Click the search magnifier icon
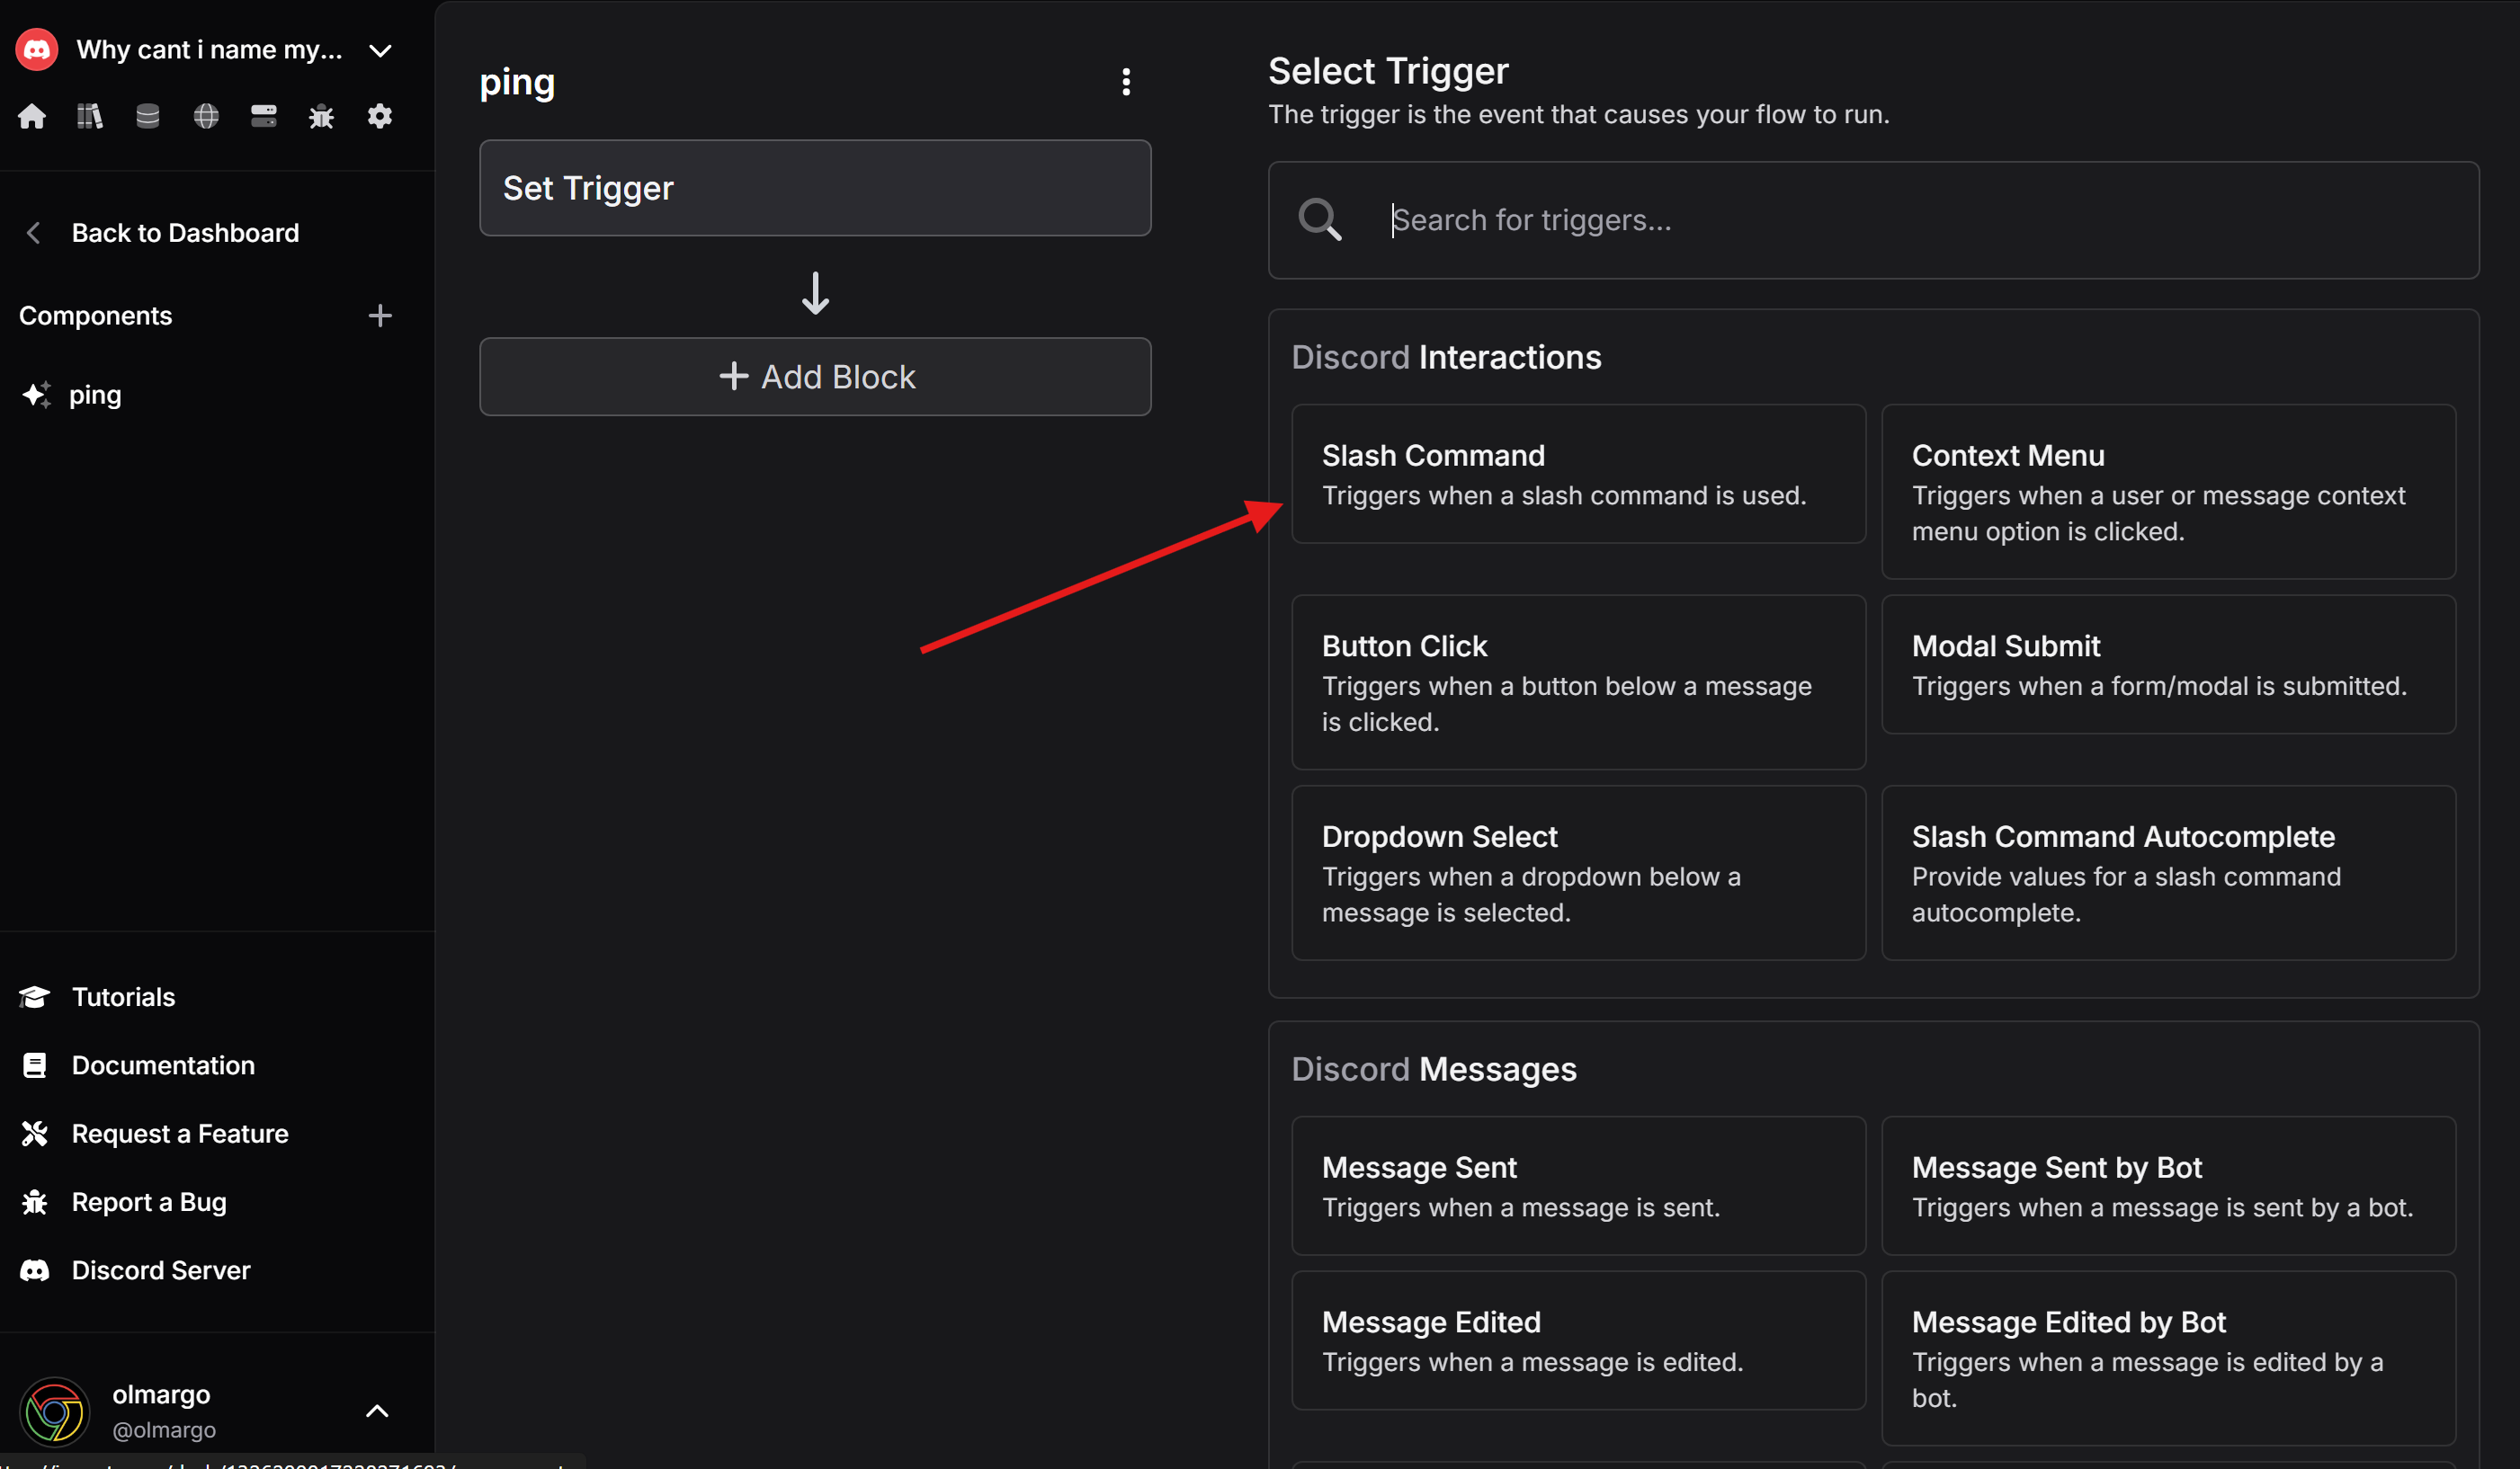The image size is (2520, 1469). [x=1320, y=218]
